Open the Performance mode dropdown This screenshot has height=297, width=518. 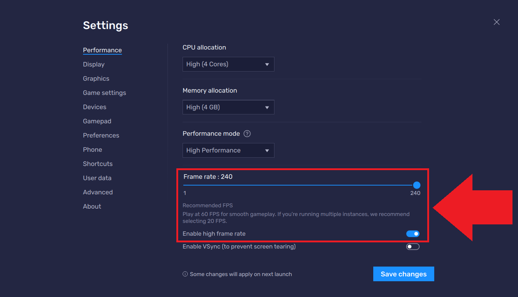(x=229, y=150)
